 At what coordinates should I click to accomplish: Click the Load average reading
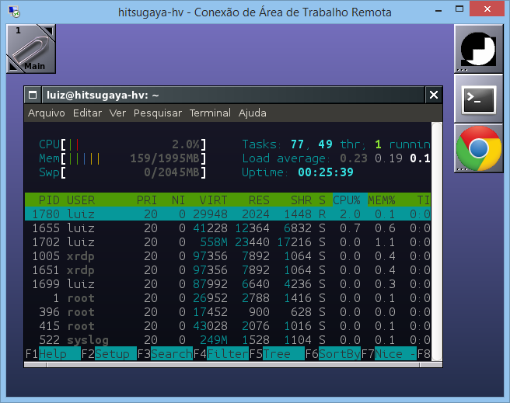coord(336,158)
